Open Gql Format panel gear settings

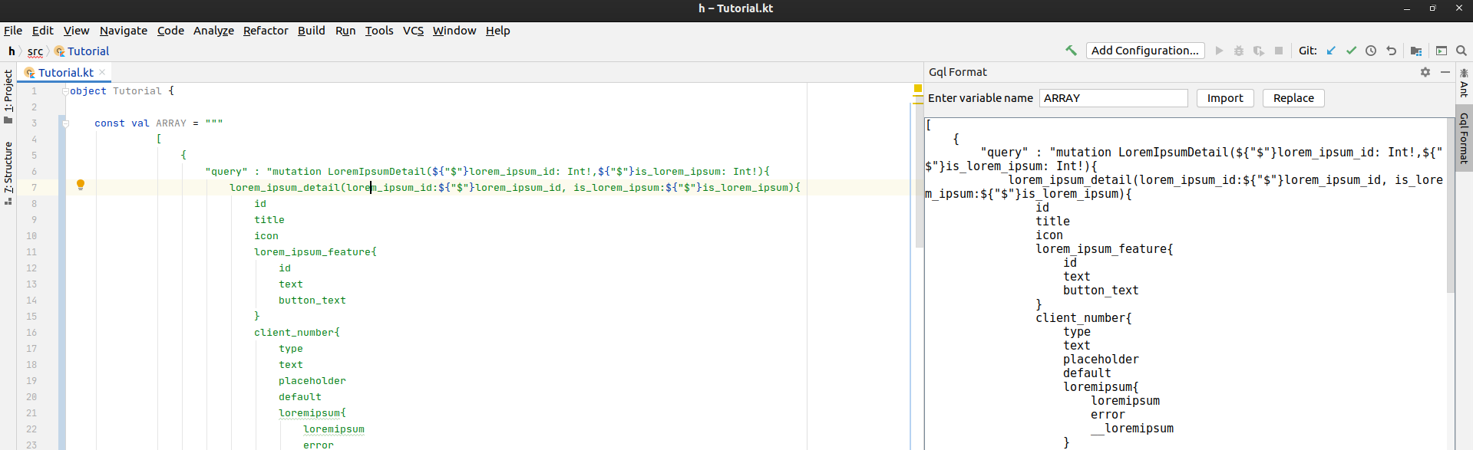click(x=1425, y=72)
